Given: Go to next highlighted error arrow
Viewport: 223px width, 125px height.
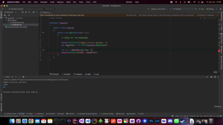Looking at the screenshot, I should tap(218, 18).
